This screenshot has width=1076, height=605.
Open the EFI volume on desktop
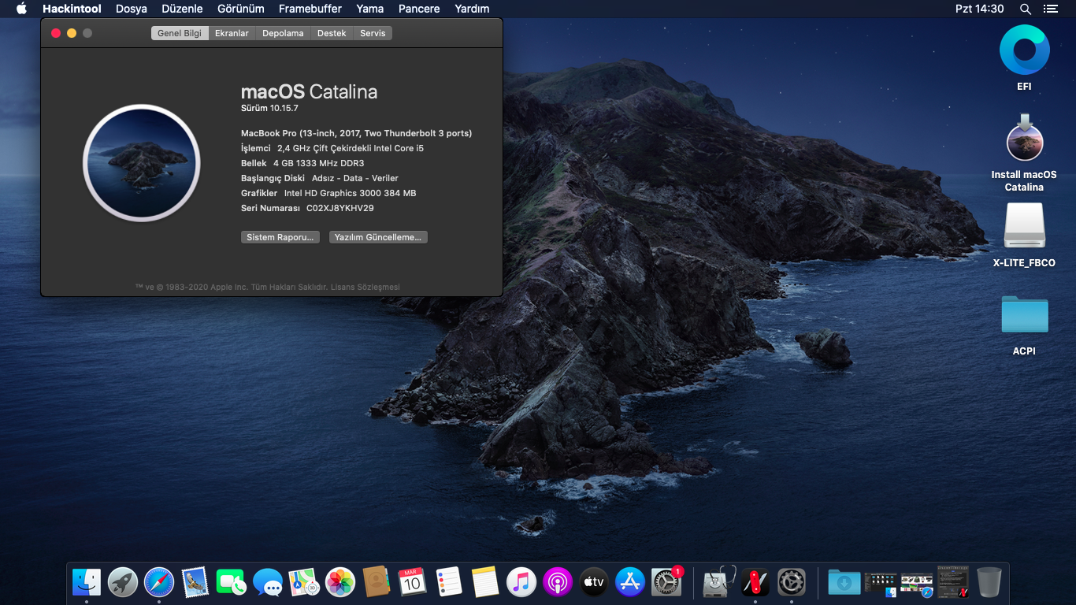[1024, 50]
